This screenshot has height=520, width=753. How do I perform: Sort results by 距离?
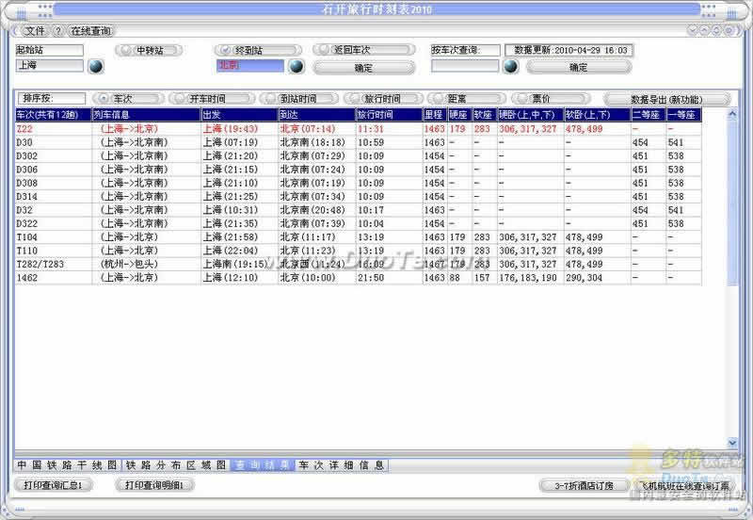(x=466, y=99)
